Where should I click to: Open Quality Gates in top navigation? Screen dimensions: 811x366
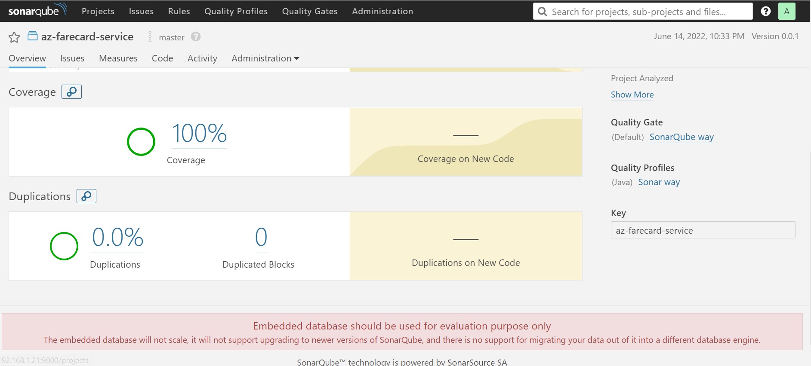(x=310, y=11)
